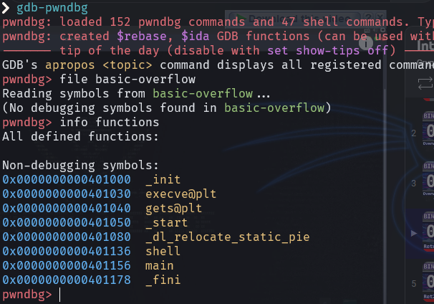Click the gdb-pwndbg command at top
Image resolution: width=434 pixels, height=304 pixels.
pyautogui.click(x=52, y=8)
